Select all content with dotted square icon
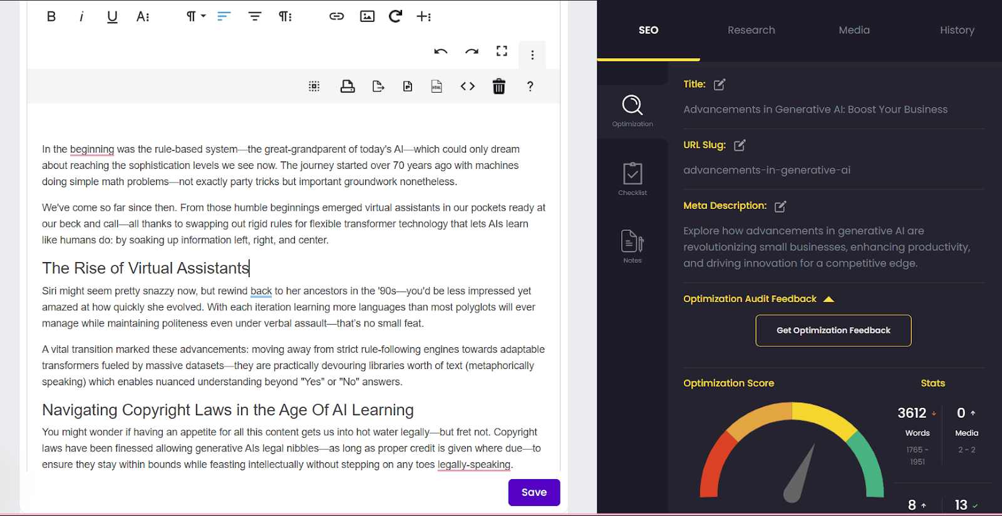The width and height of the screenshot is (1002, 516). (314, 86)
